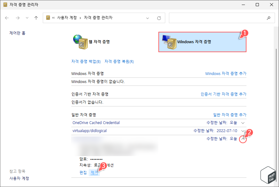
Task: Open the address bar history dropdown
Action: click(x=148, y=18)
